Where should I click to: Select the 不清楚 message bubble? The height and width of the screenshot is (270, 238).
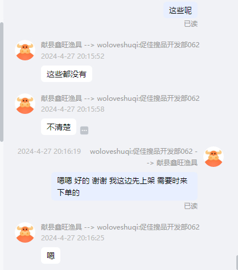coord(59,127)
